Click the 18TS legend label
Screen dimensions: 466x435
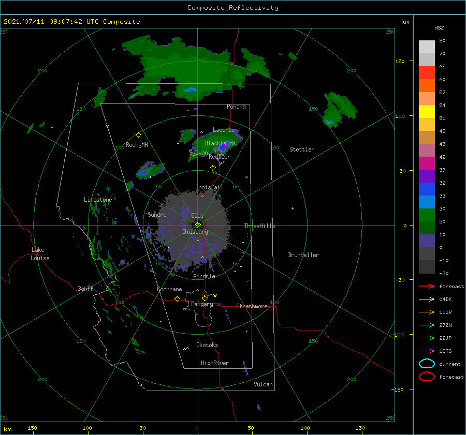tap(445, 351)
